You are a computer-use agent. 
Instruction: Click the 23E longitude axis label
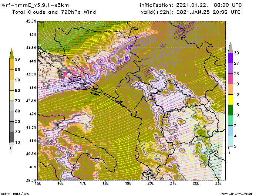click(218, 183)
